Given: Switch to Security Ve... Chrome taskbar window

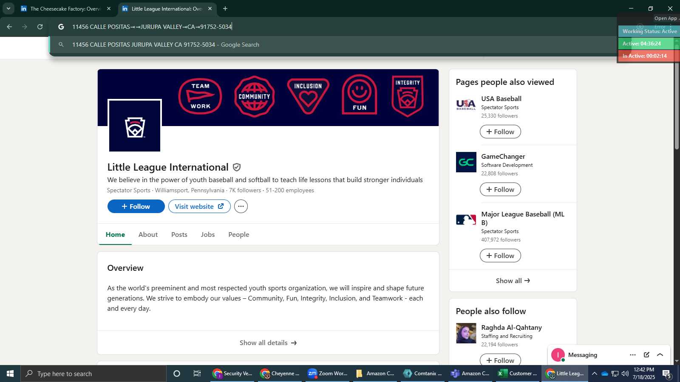Looking at the screenshot, I should click(233, 374).
